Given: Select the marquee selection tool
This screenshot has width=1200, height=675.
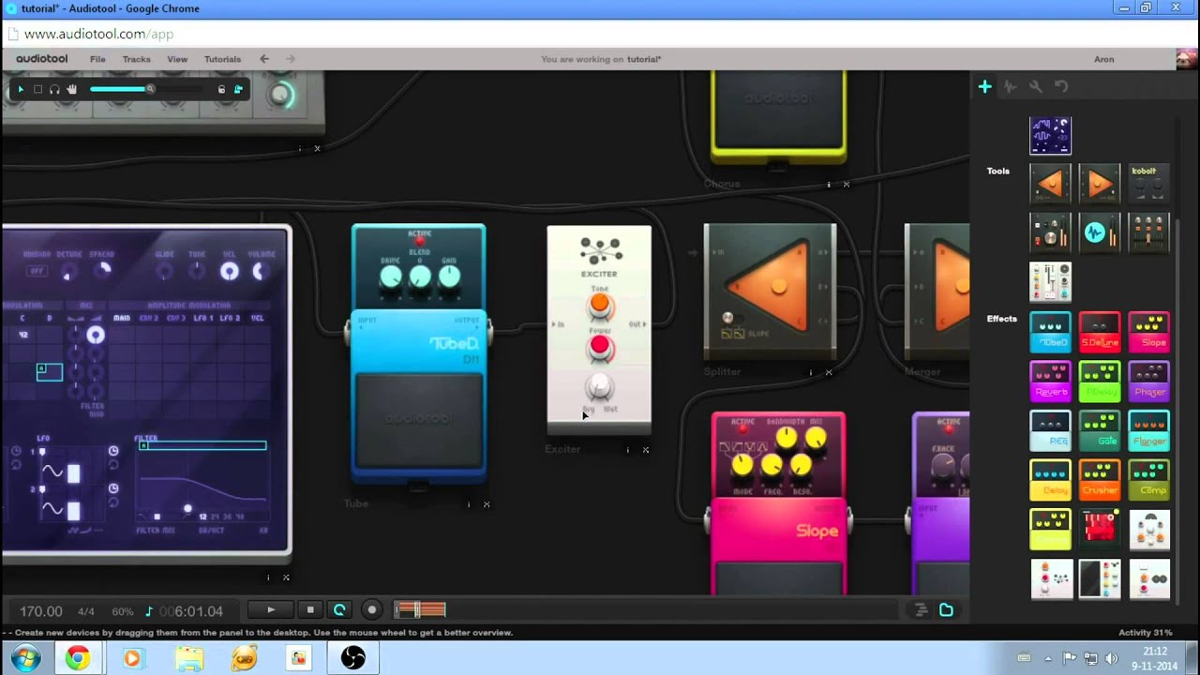Looking at the screenshot, I should tap(37, 89).
